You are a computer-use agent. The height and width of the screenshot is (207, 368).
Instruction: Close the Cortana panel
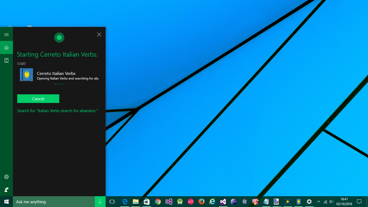99,34
